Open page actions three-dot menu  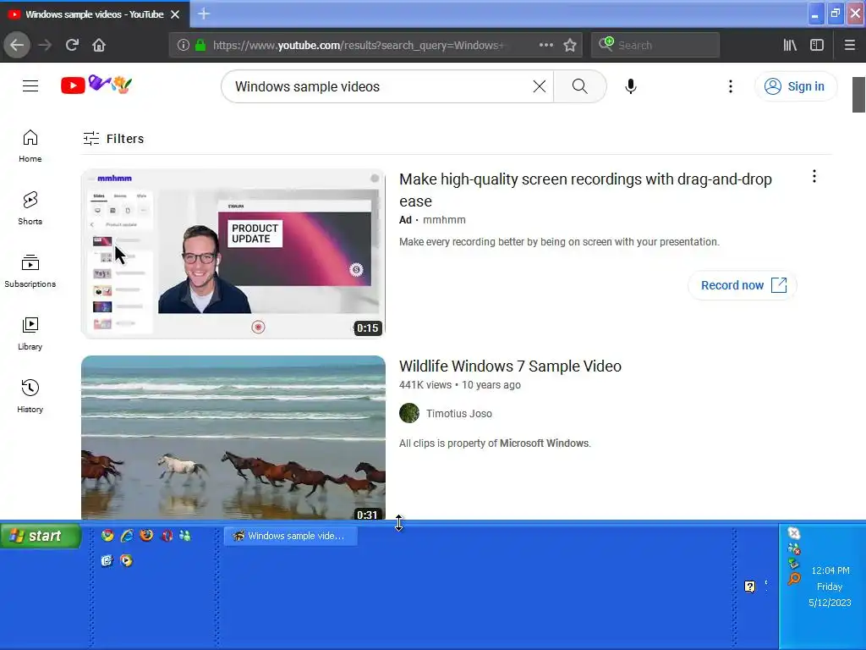tap(546, 45)
